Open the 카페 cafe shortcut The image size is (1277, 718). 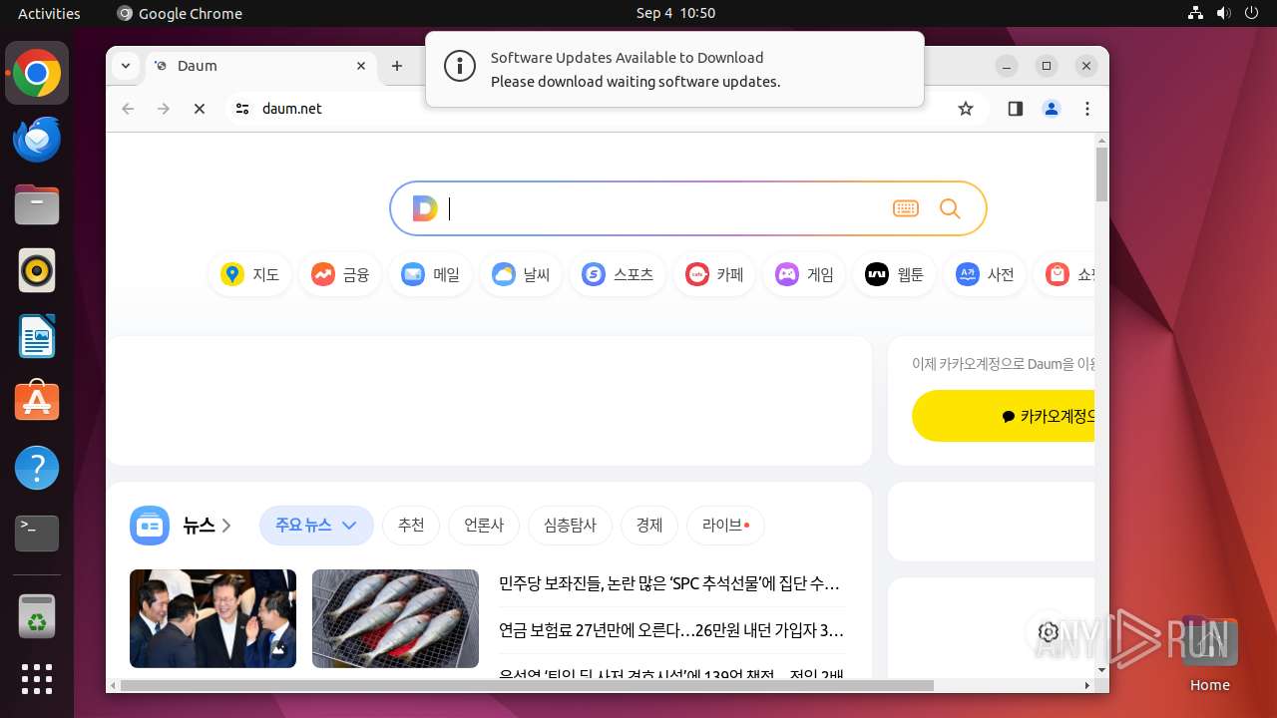714,274
